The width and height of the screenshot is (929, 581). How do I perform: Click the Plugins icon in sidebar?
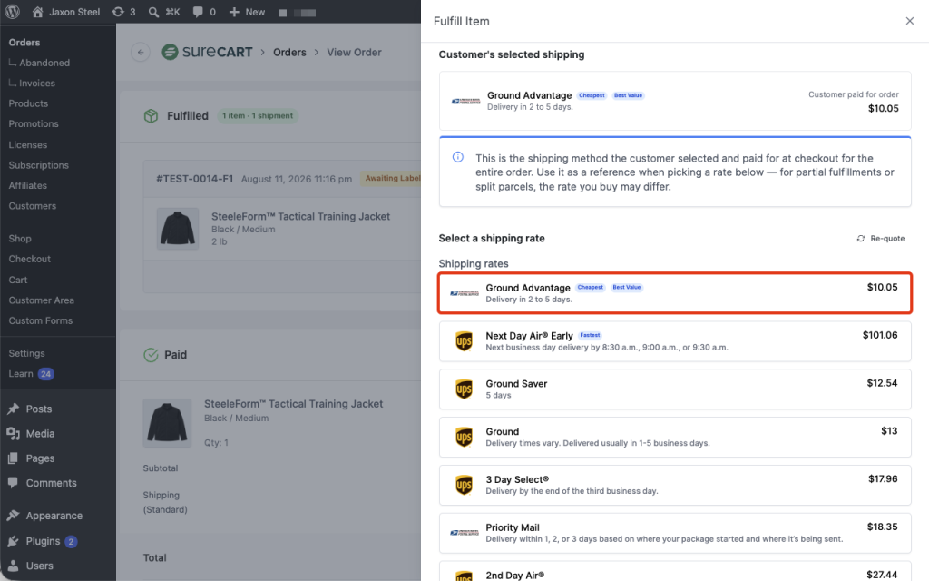coord(13,541)
